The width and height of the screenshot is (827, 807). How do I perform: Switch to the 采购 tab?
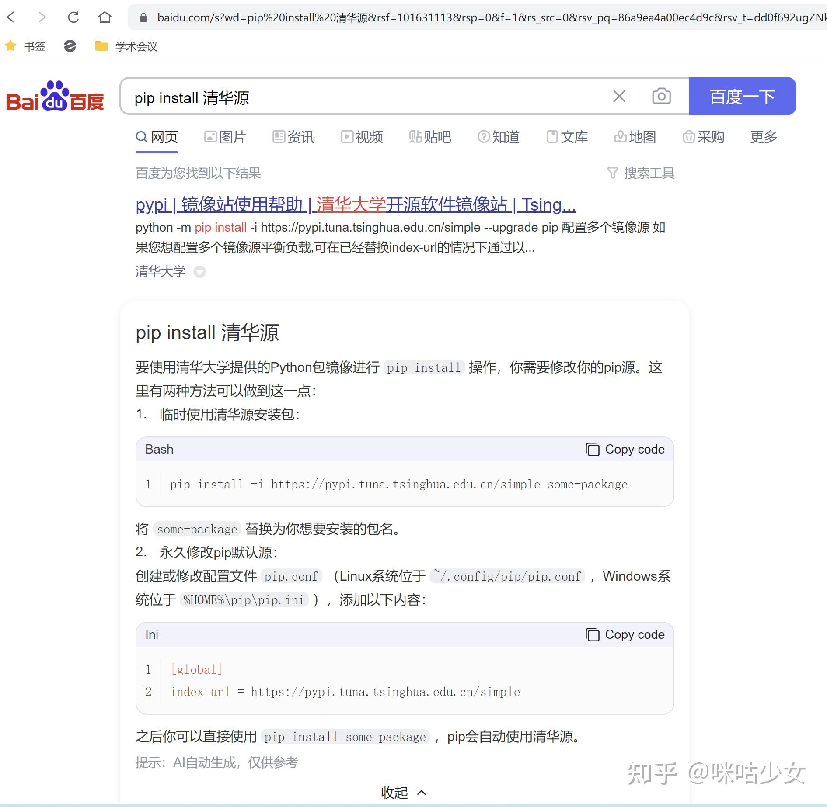click(703, 137)
